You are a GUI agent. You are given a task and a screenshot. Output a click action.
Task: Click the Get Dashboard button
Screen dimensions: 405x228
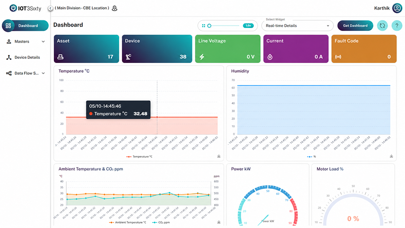355,26
